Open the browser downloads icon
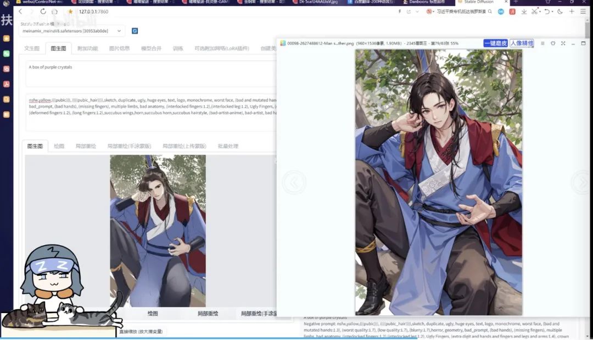The width and height of the screenshot is (593, 340). (x=524, y=11)
